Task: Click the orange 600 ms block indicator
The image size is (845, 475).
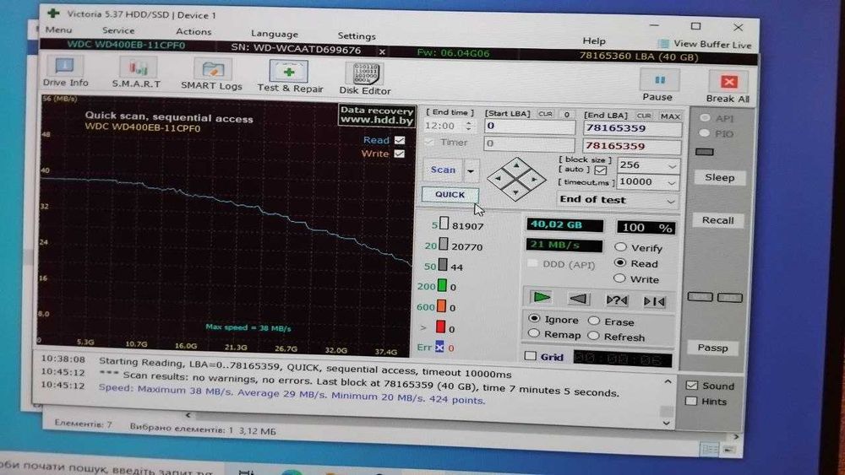Action: pyautogui.click(x=441, y=306)
